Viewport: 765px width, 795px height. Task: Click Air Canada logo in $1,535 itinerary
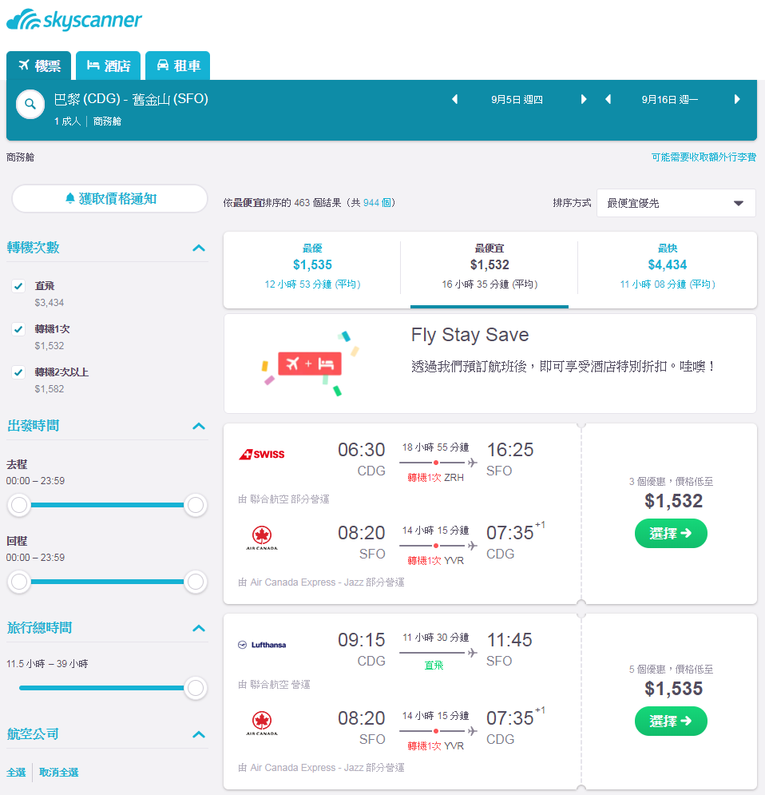click(262, 723)
